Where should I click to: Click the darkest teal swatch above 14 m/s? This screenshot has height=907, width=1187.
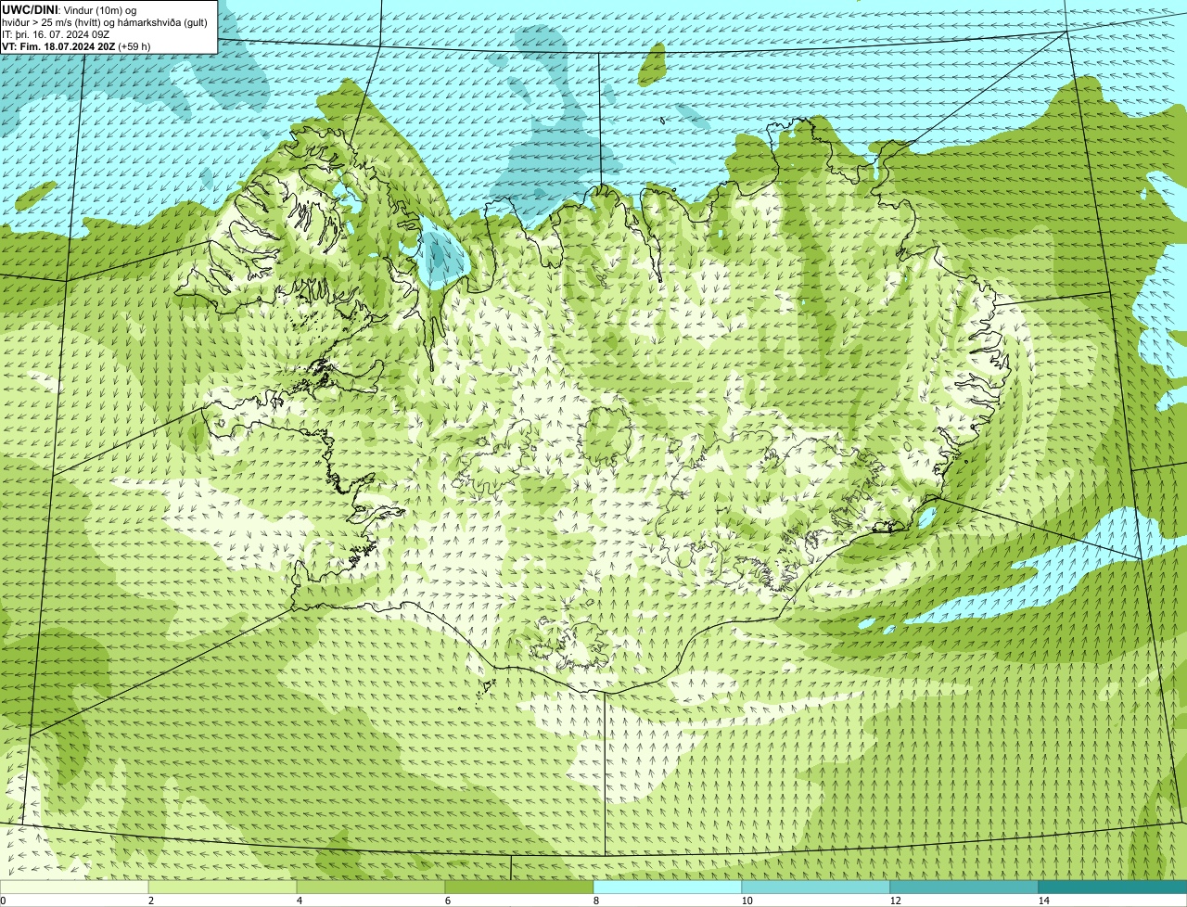tap(1113, 887)
